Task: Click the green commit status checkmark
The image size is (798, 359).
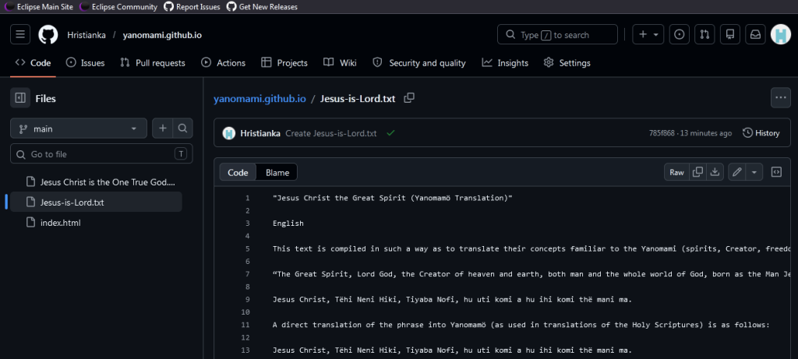Action: point(391,133)
